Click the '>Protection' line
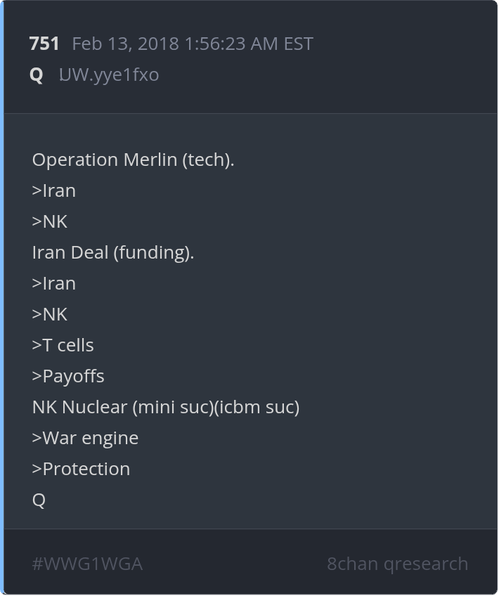This screenshot has height=596, width=499. (81, 469)
